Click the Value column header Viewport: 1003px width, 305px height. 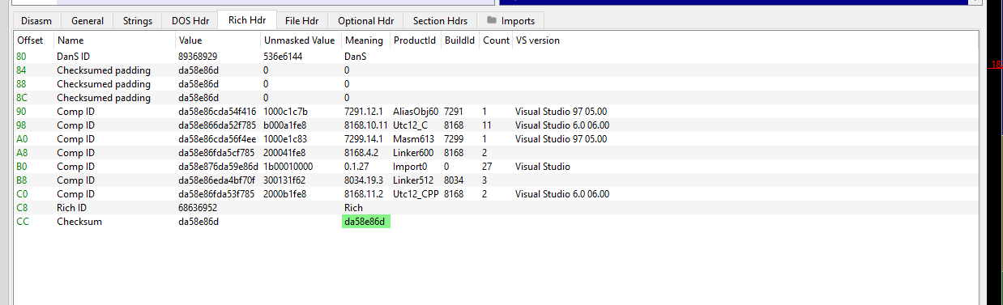coord(190,40)
